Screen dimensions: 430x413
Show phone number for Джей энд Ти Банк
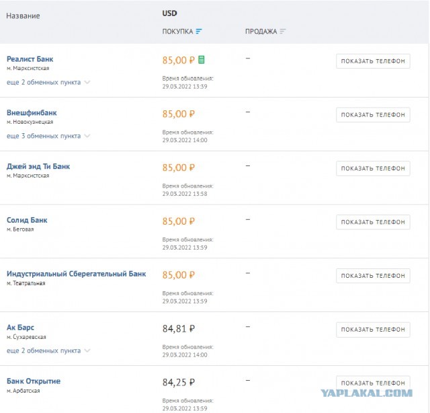373,168
